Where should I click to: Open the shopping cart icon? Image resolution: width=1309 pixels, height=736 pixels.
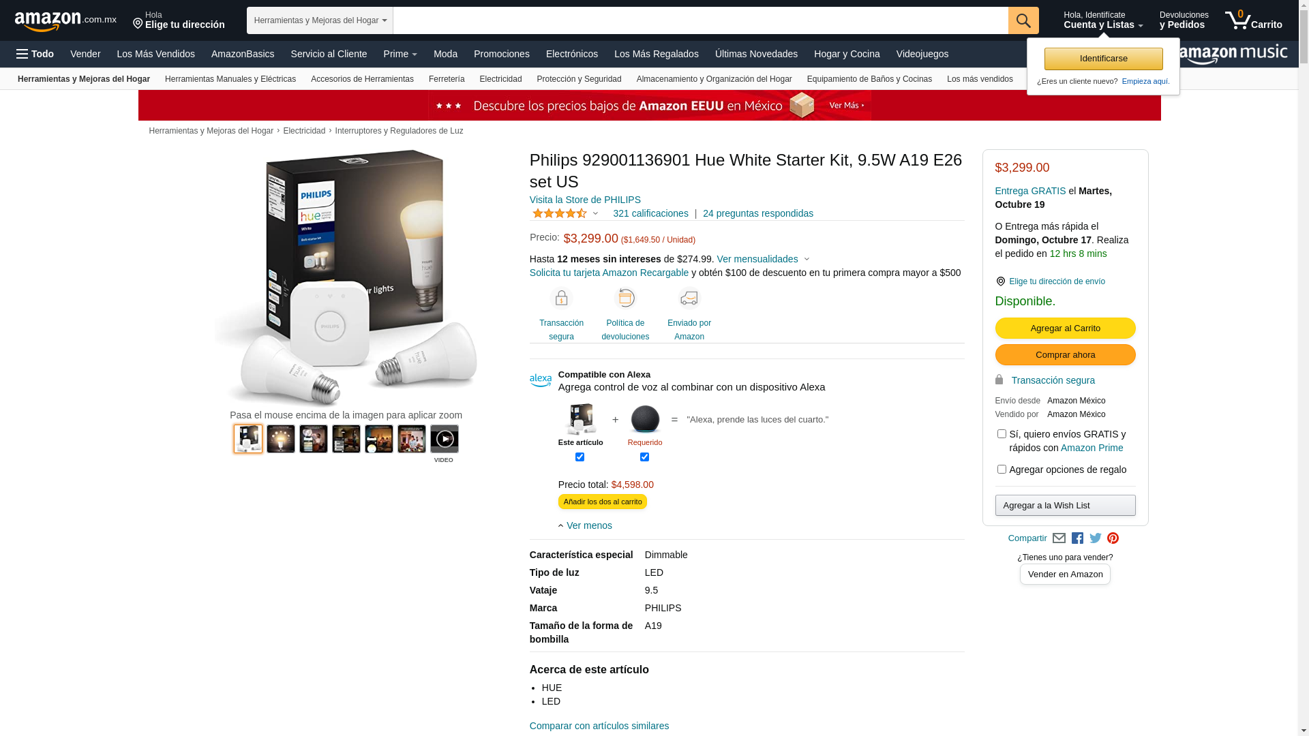(x=1253, y=20)
